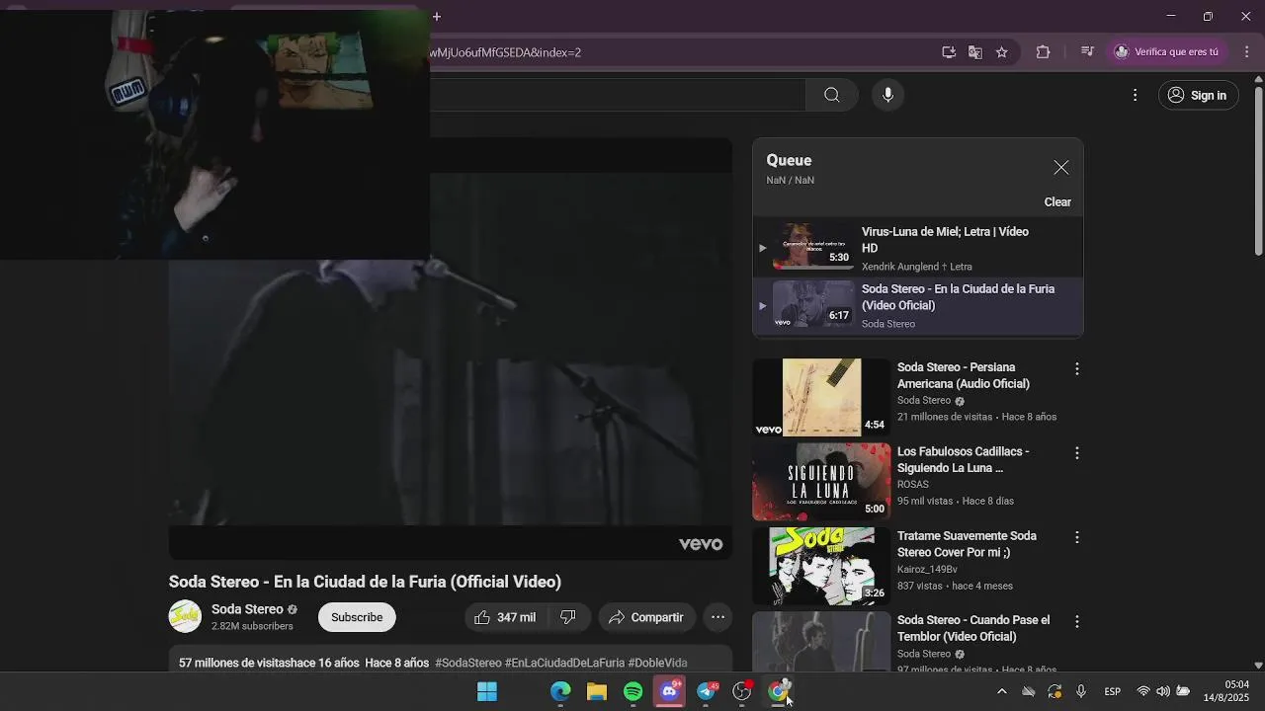Like the video with 347 mil thumbs up
Image resolution: width=1265 pixels, height=711 pixels.
click(504, 617)
